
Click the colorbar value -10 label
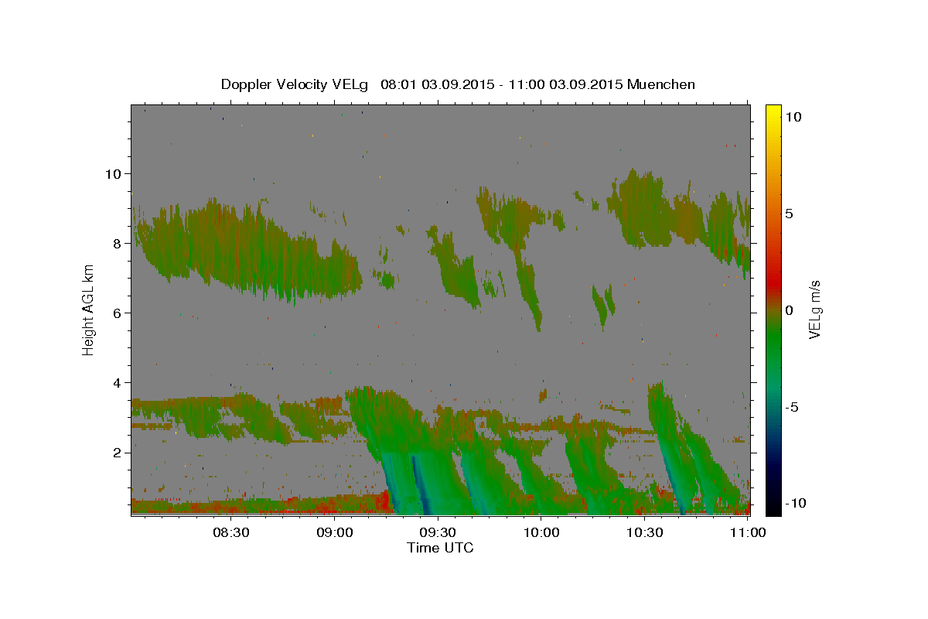[795, 503]
